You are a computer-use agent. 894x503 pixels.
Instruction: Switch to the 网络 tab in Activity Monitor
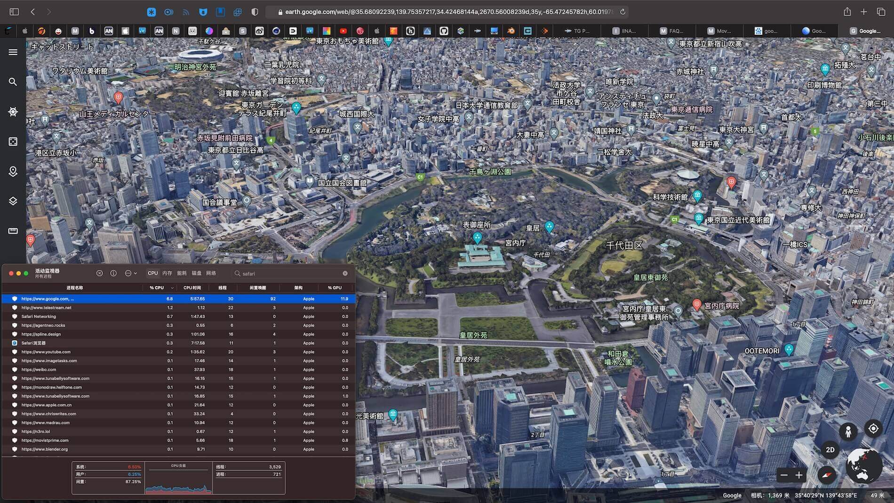pos(211,273)
